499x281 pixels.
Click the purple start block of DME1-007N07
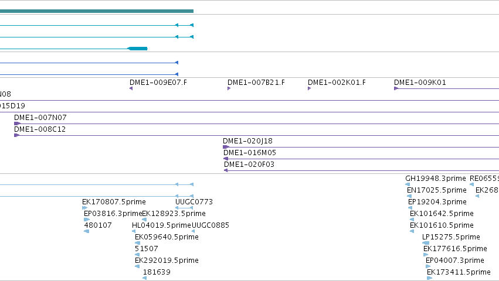(17, 124)
